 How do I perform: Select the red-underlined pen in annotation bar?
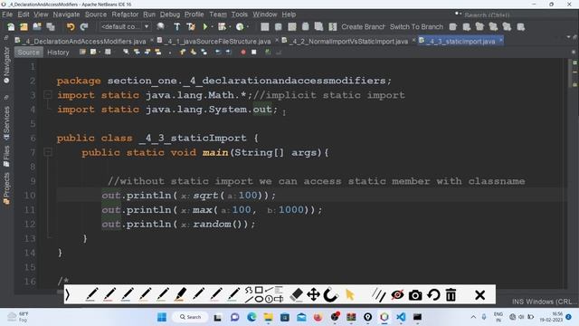pos(109,294)
